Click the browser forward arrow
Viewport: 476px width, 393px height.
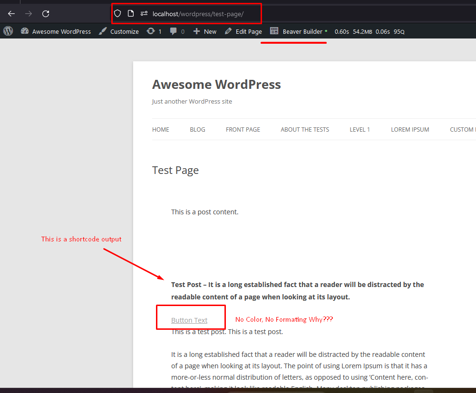(x=29, y=14)
